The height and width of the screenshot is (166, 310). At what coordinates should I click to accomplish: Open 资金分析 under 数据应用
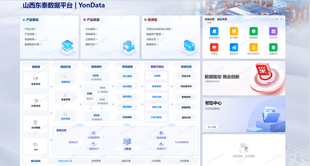coord(186,76)
